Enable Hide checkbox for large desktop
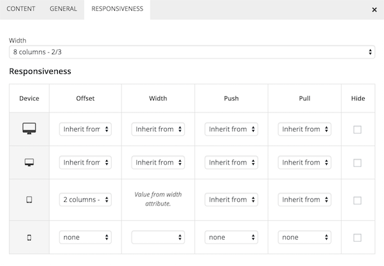The image size is (384, 266). click(x=357, y=130)
